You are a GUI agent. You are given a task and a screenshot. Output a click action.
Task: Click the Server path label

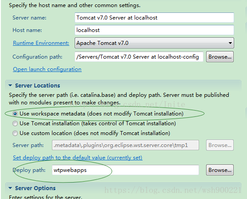28,145
